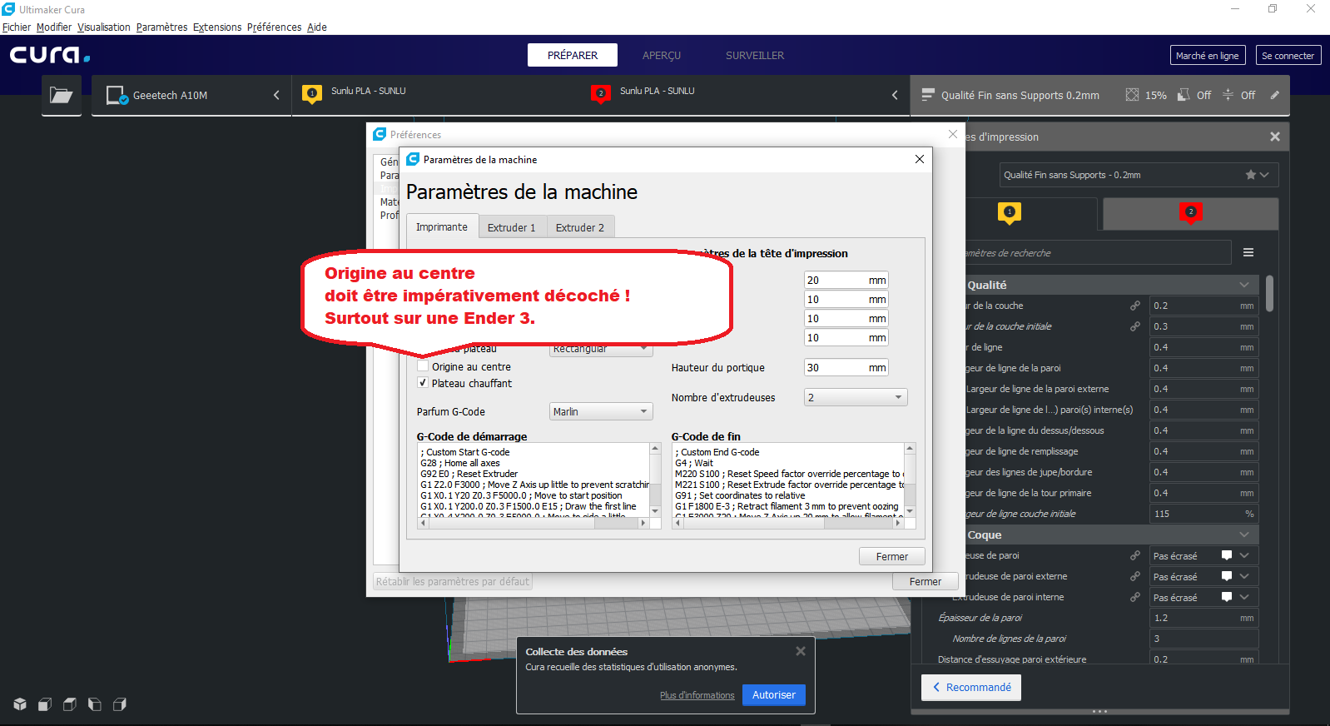
Task: Open the Extensions menu
Action: (x=217, y=27)
